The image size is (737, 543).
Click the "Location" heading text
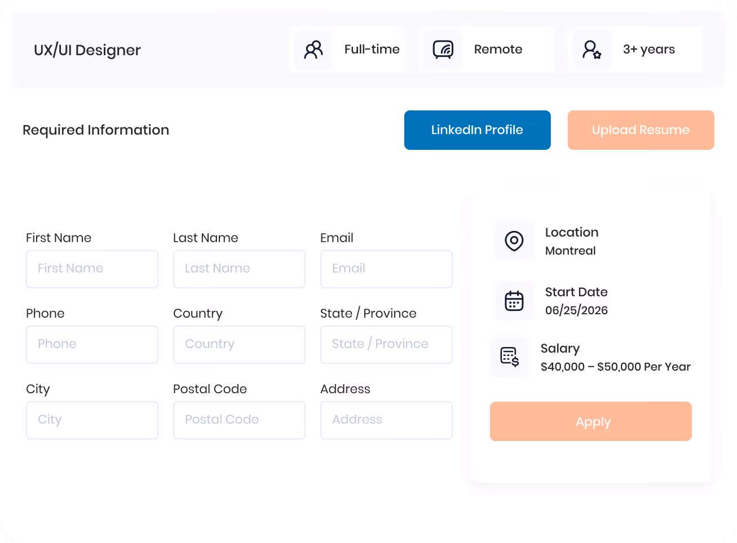tap(572, 232)
